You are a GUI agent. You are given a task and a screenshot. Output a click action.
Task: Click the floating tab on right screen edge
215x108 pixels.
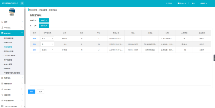tap(214, 58)
